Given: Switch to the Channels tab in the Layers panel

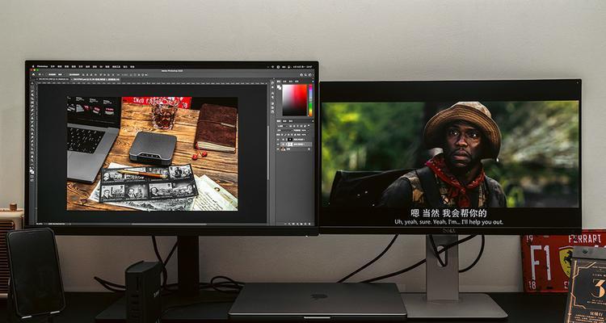Looking at the screenshot, I should (285, 121).
